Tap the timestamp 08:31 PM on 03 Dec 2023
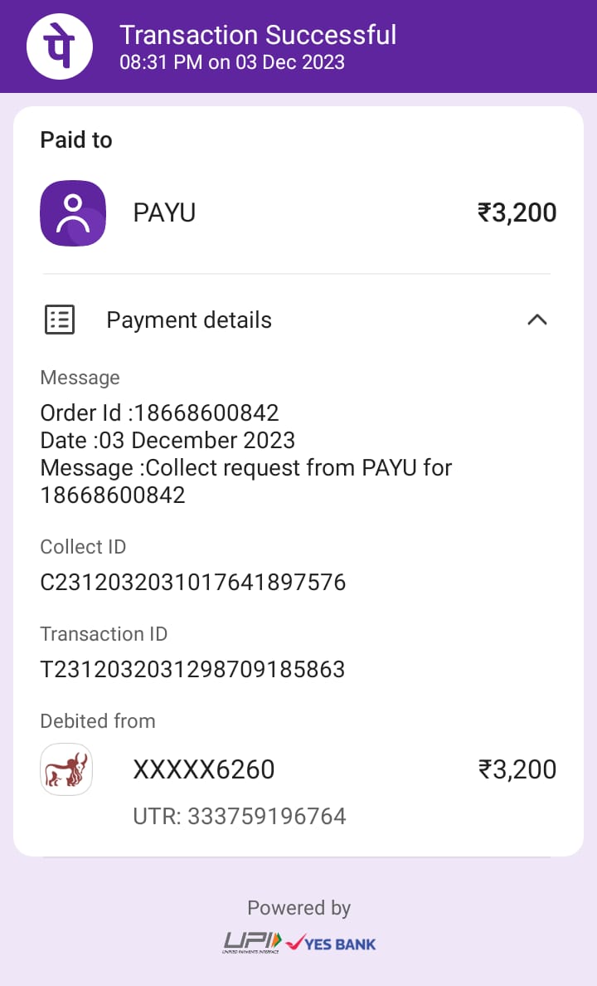The width and height of the screenshot is (597, 986). (x=232, y=62)
